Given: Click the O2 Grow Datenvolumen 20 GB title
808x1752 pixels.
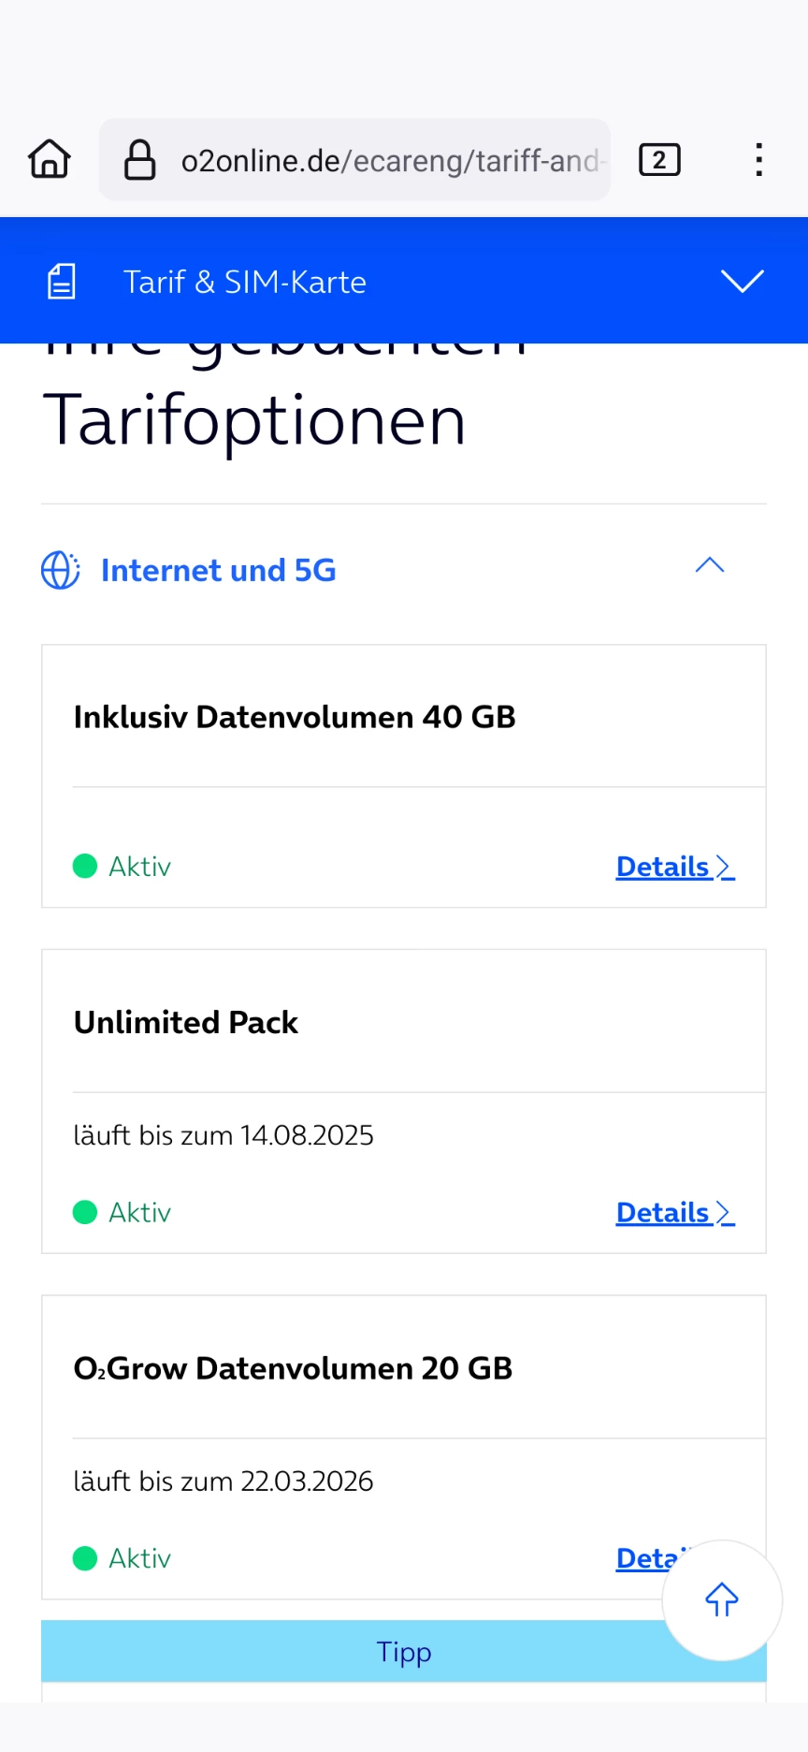Looking at the screenshot, I should pos(293,1368).
